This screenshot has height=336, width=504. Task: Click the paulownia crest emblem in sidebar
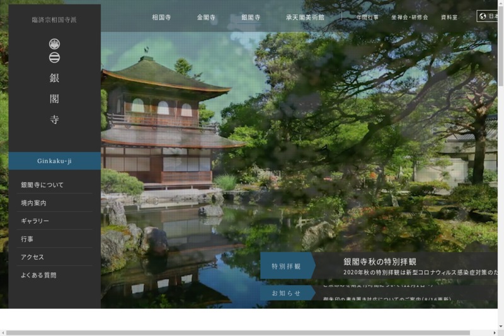54,44
